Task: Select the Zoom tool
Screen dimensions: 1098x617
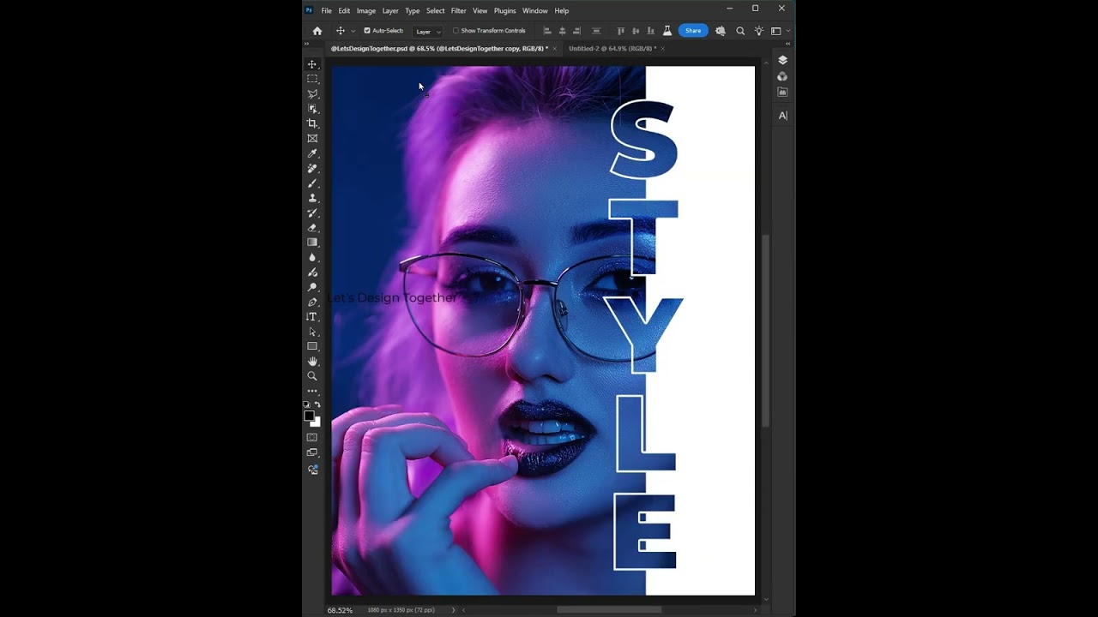Action: (312, 375)
